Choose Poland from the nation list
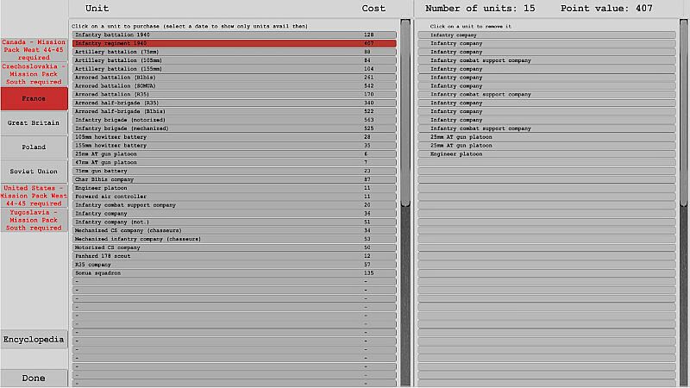This screenshot has height=388, width=690. (x=34, y=147)
